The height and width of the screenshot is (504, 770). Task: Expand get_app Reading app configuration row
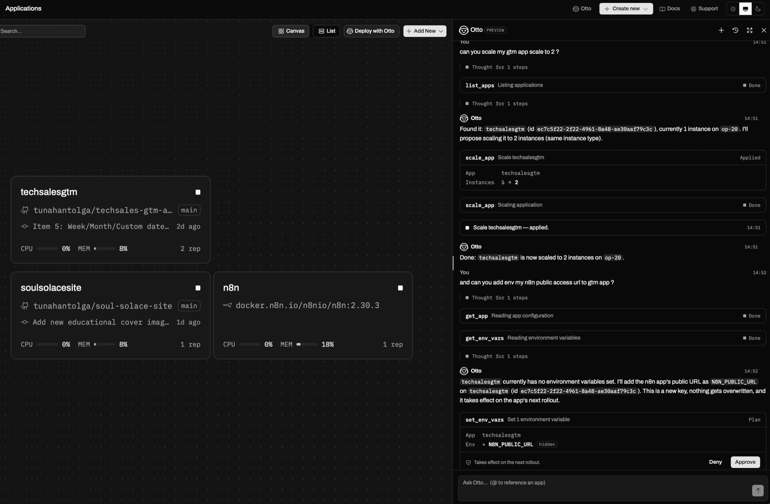click(x=613, y=316)
